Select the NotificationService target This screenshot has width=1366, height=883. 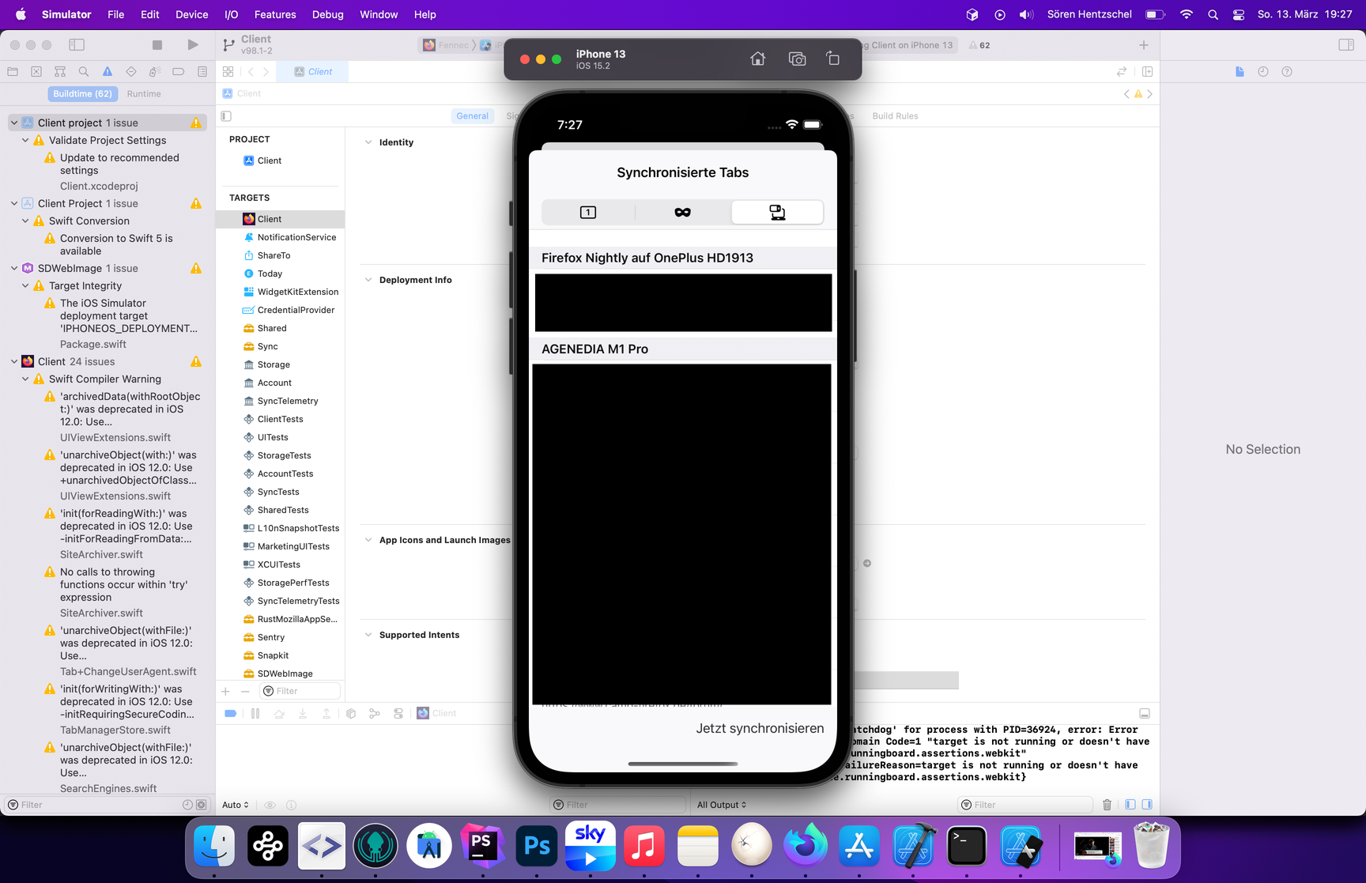296,237
